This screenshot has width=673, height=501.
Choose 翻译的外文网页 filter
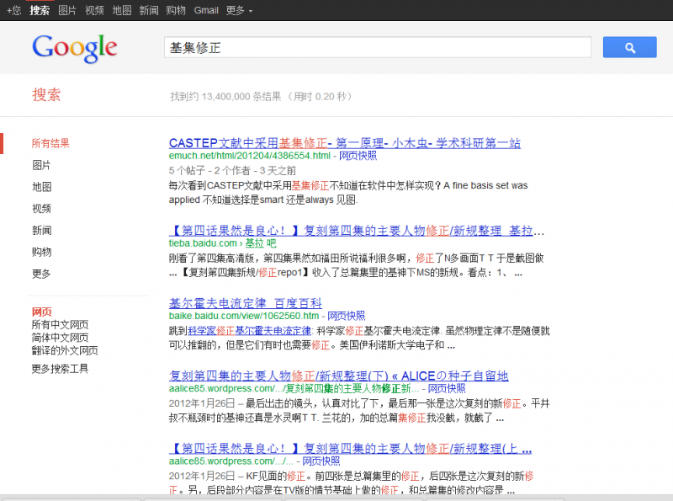click(65, 350)
